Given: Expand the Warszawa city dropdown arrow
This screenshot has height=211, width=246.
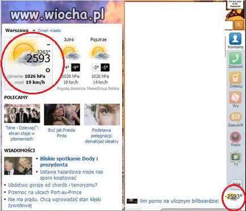Looking at the screenshot, I should click(x=34, y=31).
